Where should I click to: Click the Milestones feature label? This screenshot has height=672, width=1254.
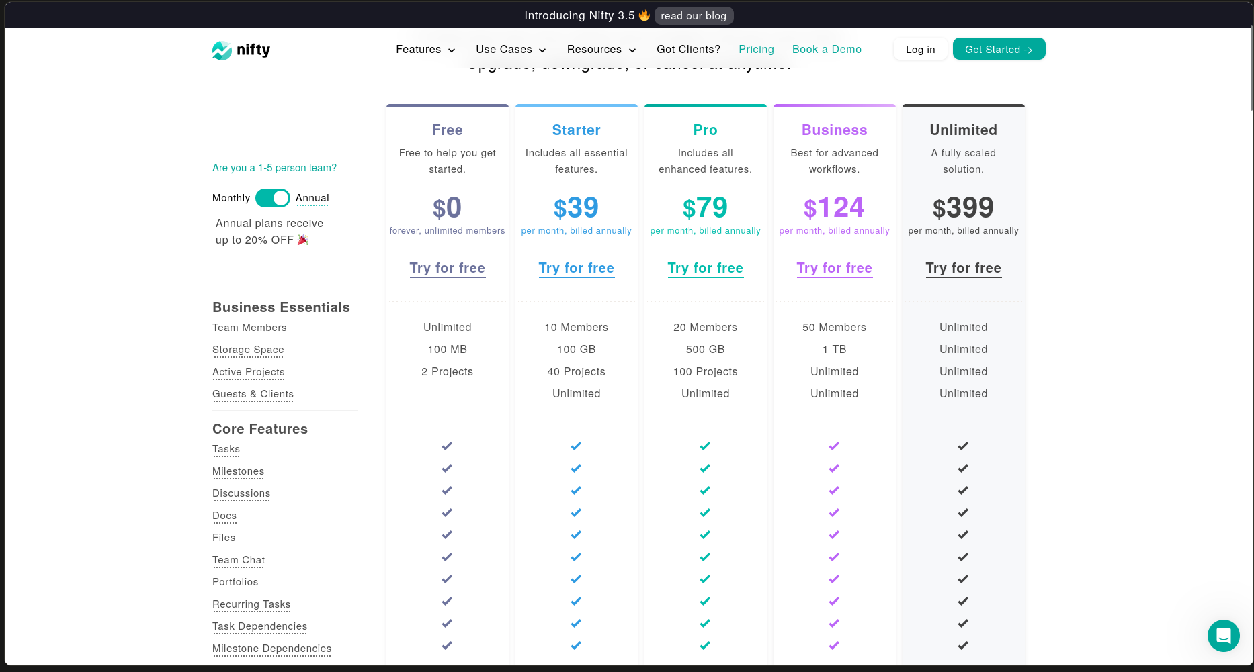pos(238,471)
